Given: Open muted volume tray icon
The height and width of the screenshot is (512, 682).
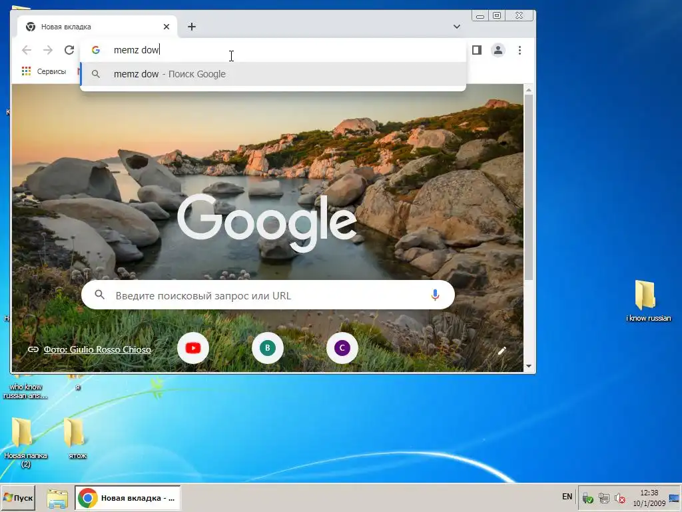Looking at the screenshot, I should (x=620, y=497).
